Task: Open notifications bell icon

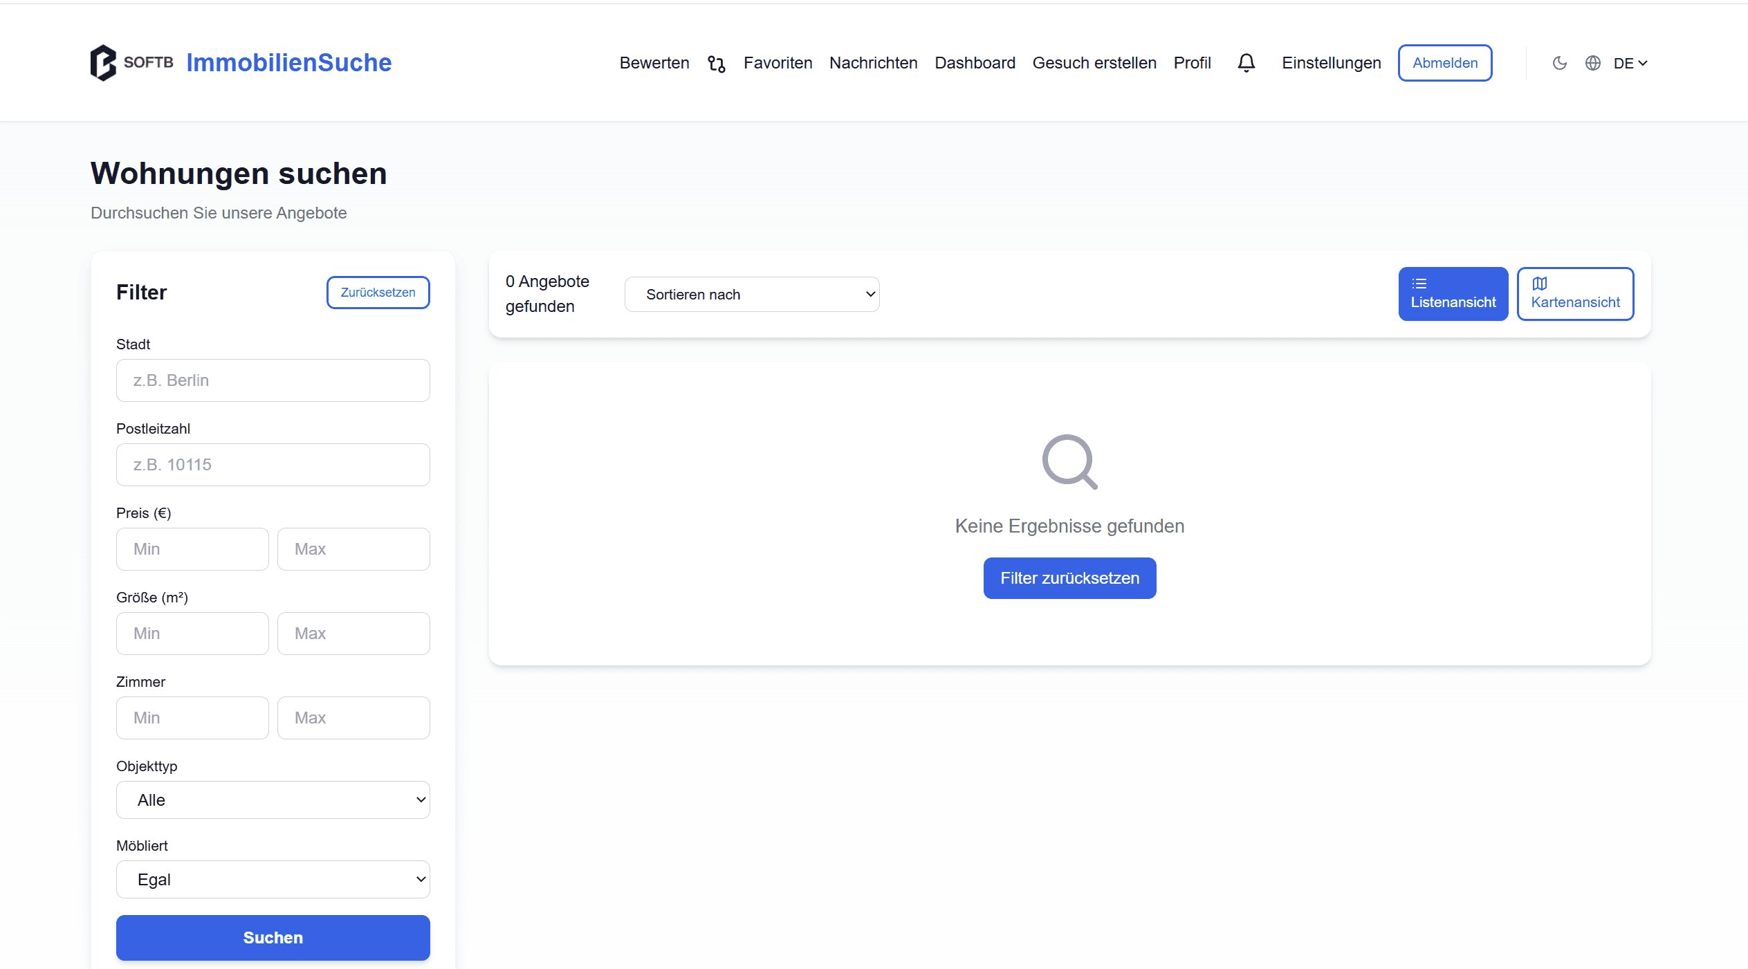Action: coord(1246,63)
